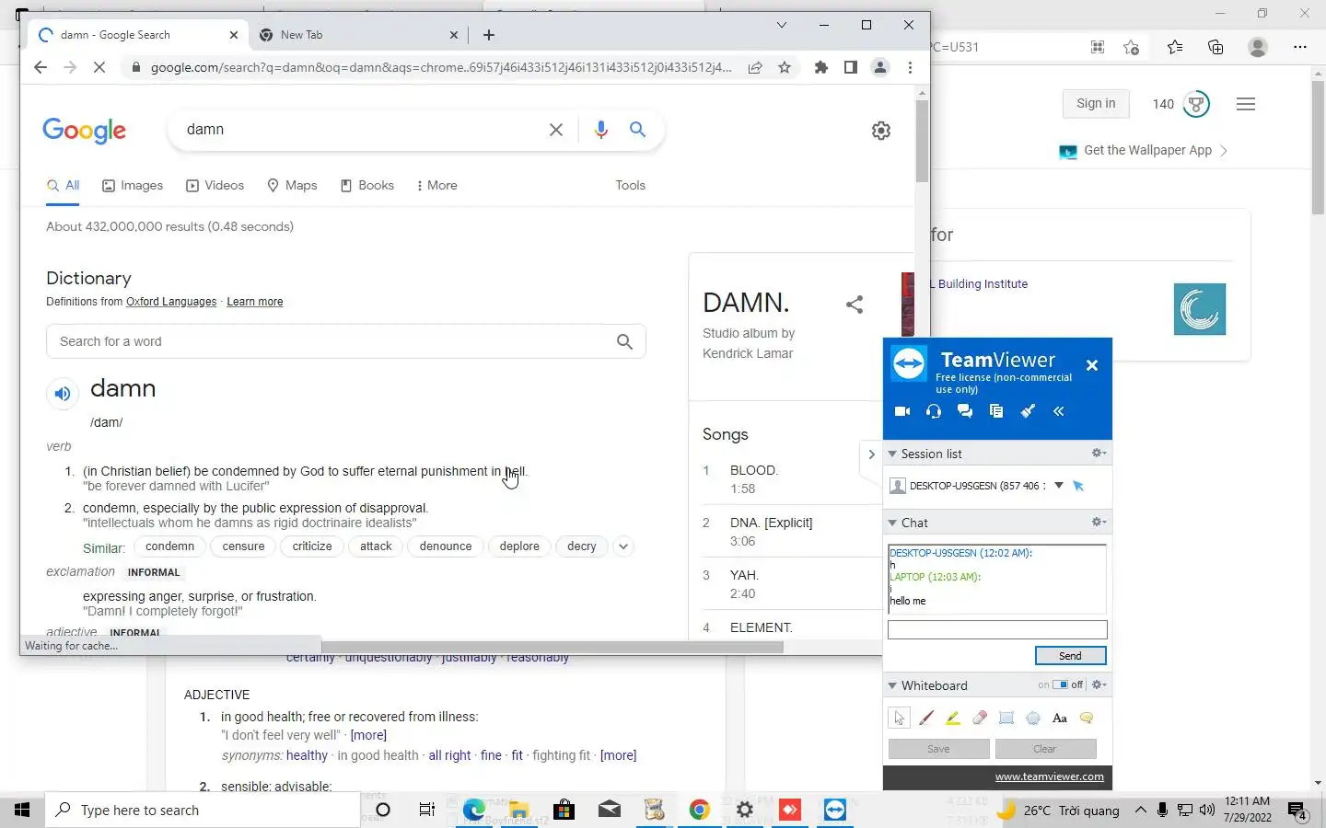Switch to Images results tab
Screen dimensions: 1326x828
pos(133,185)
